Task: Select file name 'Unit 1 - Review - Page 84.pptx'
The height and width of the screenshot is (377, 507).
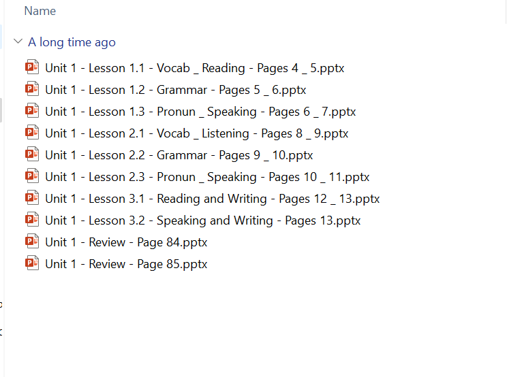Action: pos(126,242)
